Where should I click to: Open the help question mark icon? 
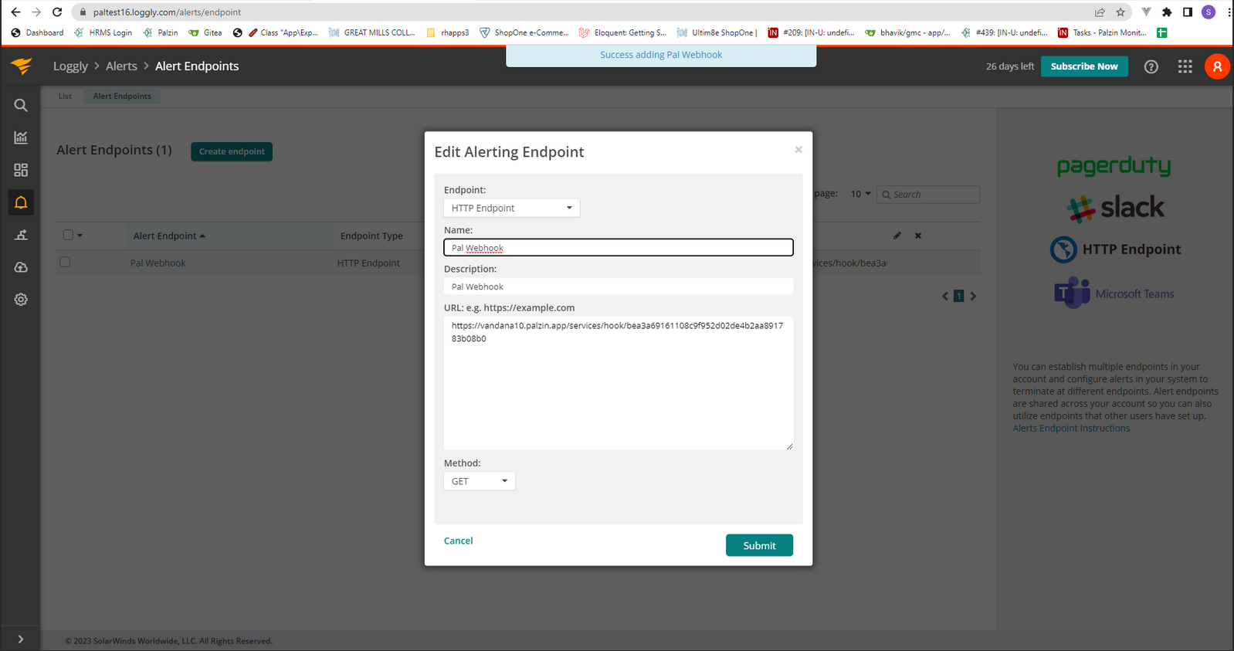pos(1151,66)
